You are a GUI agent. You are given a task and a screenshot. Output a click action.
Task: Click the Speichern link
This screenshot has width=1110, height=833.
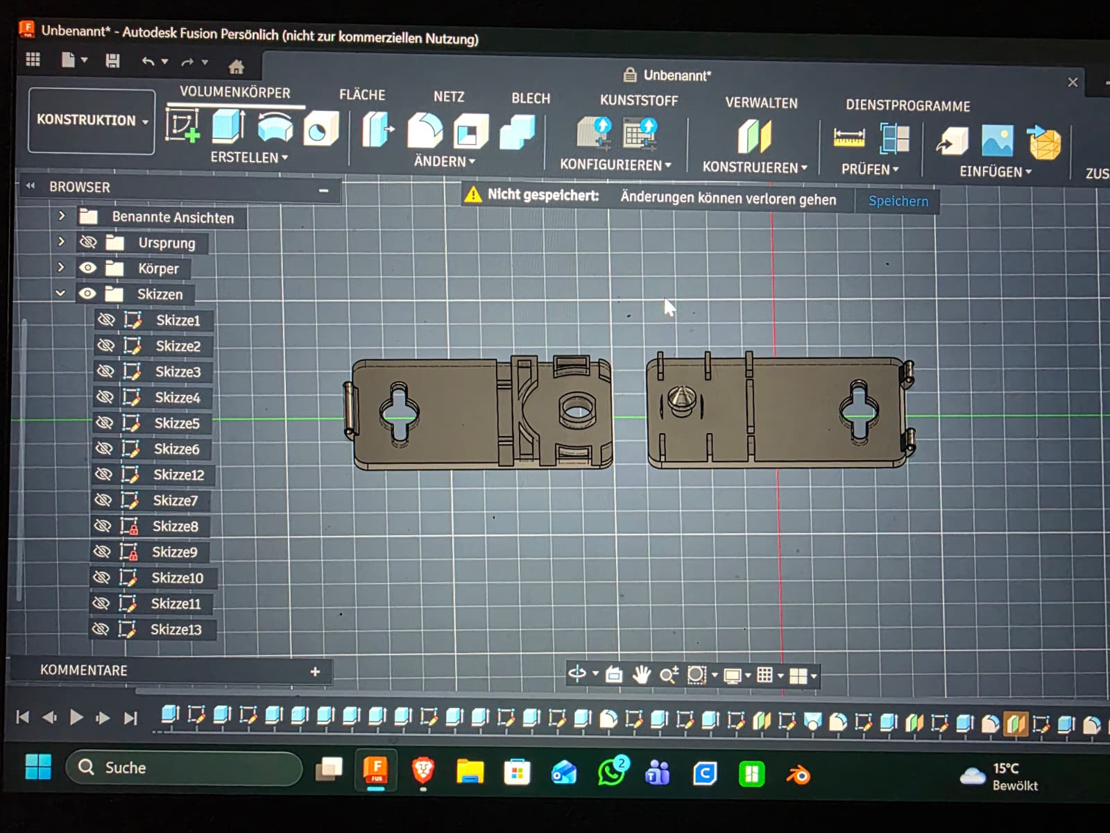pyautogui.click(x=898, y=201)
